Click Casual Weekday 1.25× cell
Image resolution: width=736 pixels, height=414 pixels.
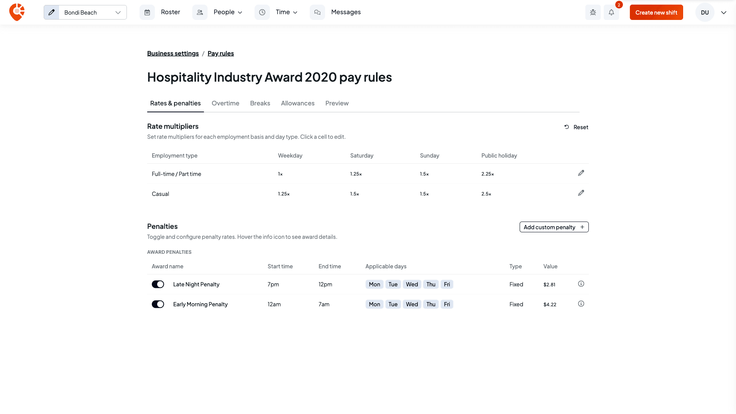pyautogui.click(x=284, y=194)
